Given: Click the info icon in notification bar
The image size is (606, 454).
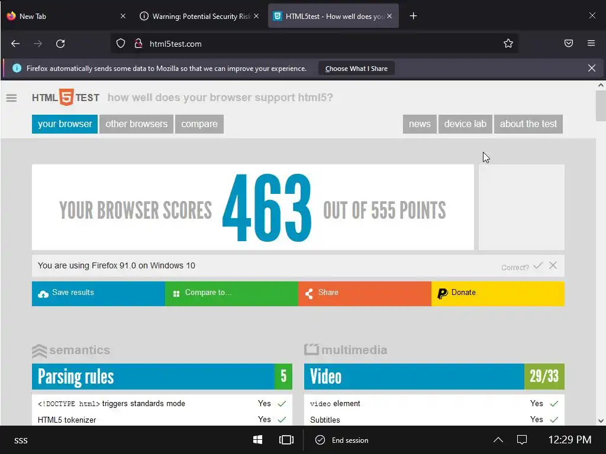Looking at the screenshot, I should pos(17,69).
